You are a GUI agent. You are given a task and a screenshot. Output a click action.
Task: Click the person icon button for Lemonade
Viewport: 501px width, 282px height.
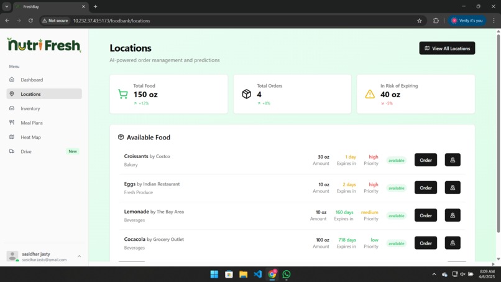point(453,215)
